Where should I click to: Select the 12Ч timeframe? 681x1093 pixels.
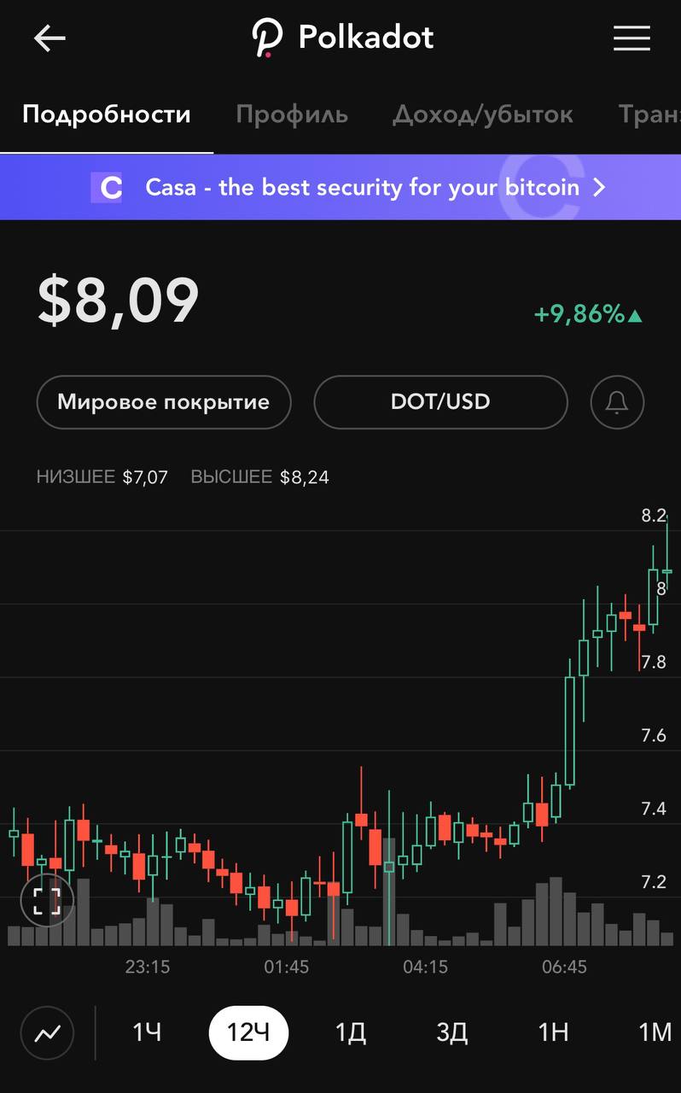[248, 1033]
